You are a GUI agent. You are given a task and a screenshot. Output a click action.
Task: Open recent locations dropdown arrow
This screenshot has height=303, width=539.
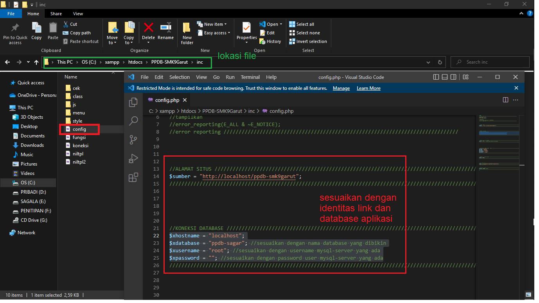point(28,62)
